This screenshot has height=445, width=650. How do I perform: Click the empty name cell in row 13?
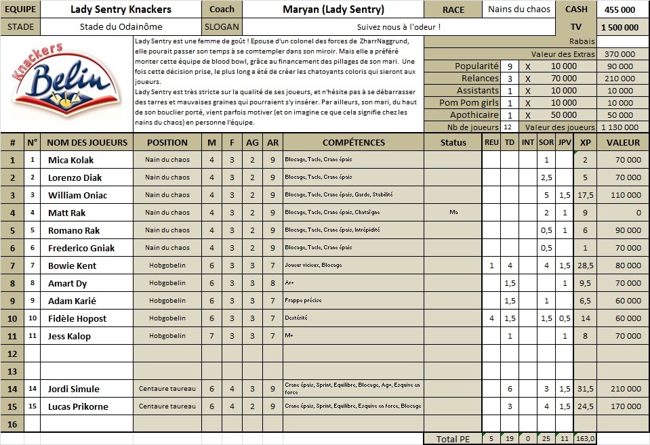(x=87, y=371)
